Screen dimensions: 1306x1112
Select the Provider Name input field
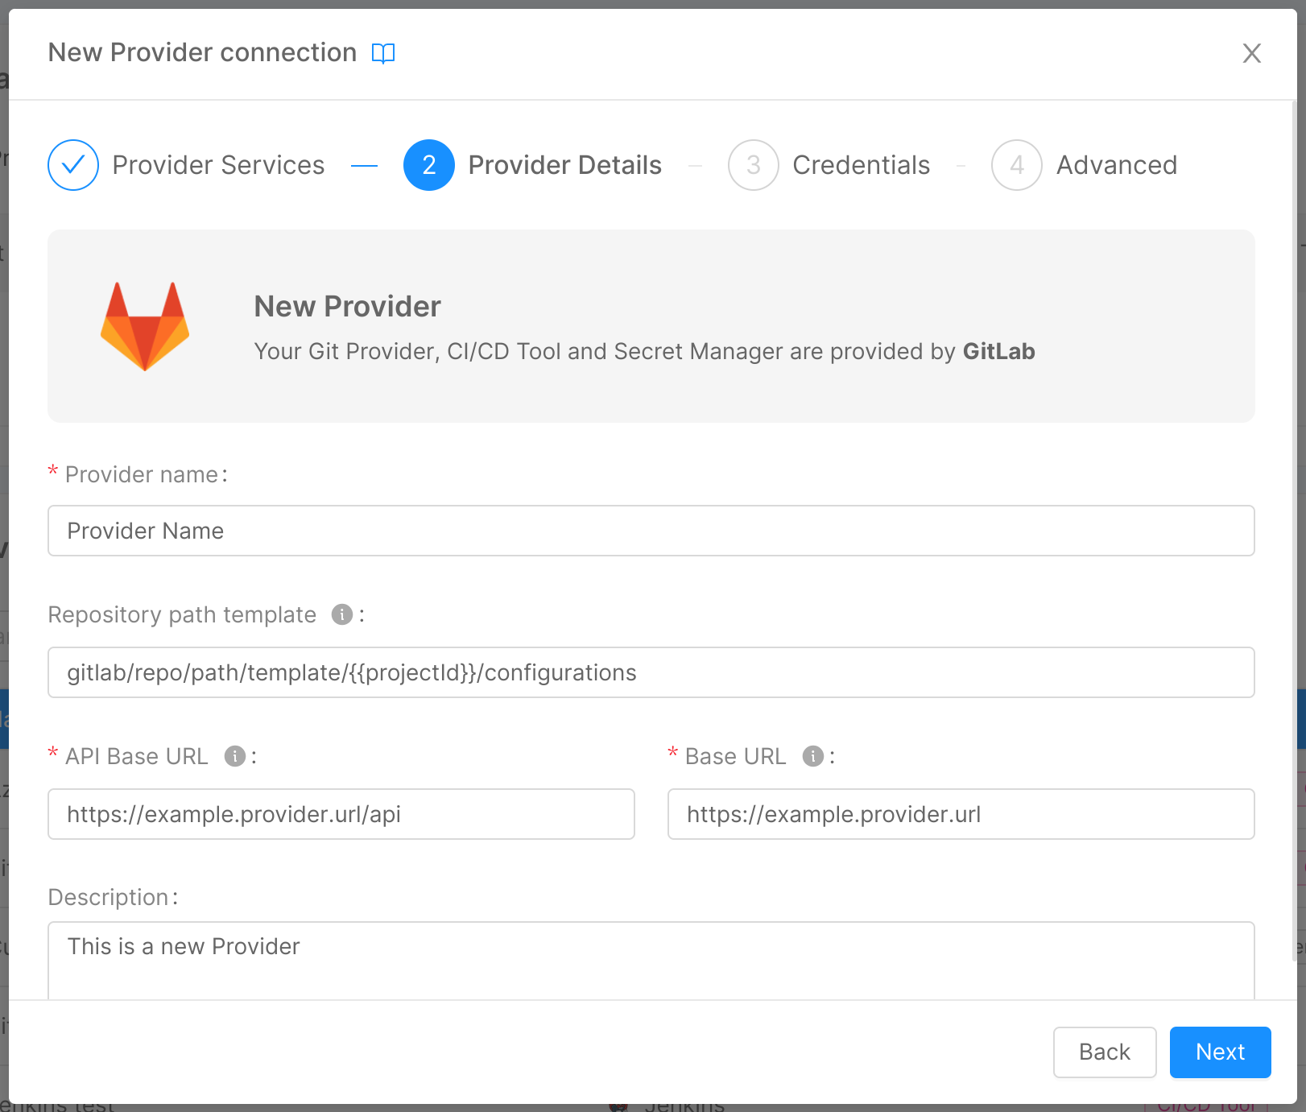(x=651, y=531)
